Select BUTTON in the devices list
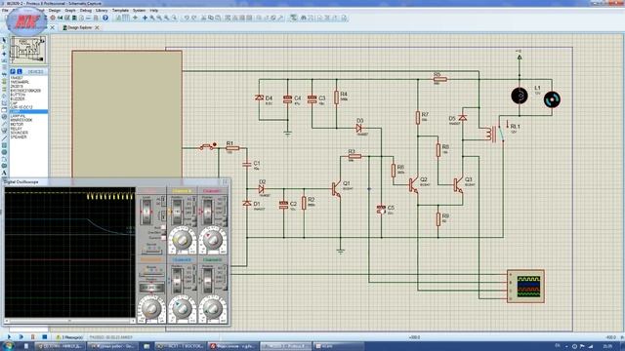 [18, 95]
